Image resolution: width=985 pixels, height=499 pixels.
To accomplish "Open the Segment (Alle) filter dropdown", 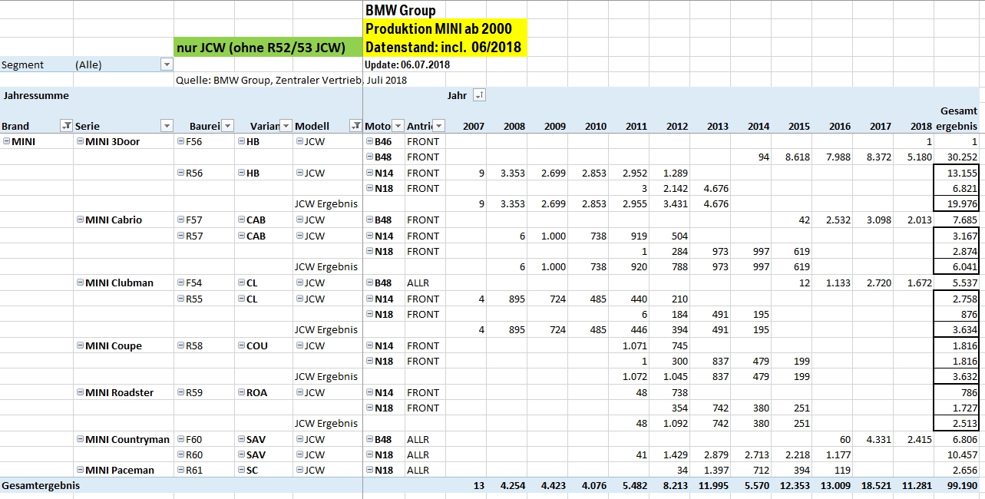I will [x=167, y=65].
